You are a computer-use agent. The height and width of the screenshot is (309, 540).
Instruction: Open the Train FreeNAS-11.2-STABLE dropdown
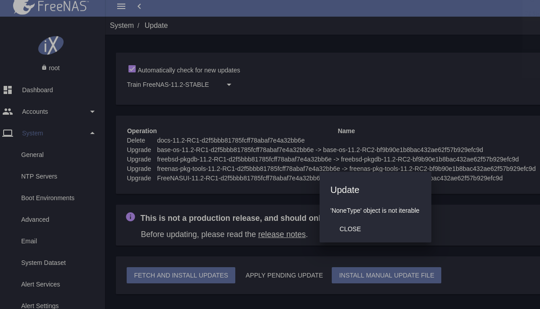pos(179,85)
